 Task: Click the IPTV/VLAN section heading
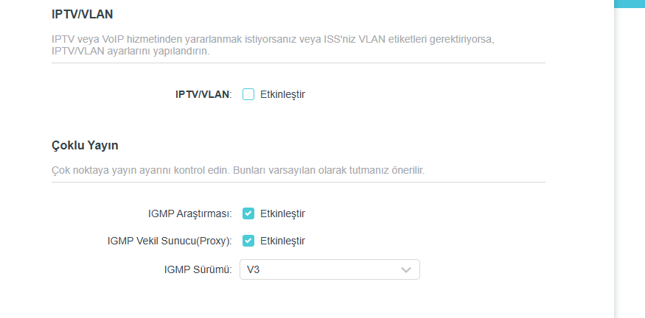tap(82, 14)
